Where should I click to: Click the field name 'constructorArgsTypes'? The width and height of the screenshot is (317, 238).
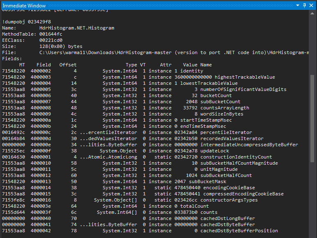[229, 200]
